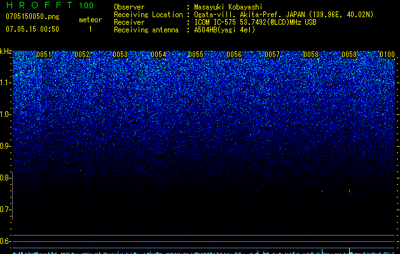Click the yellow power spike below 0059

click(349, 250)
